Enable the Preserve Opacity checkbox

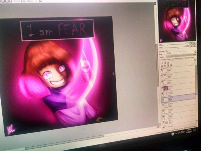tap(160, 60)
